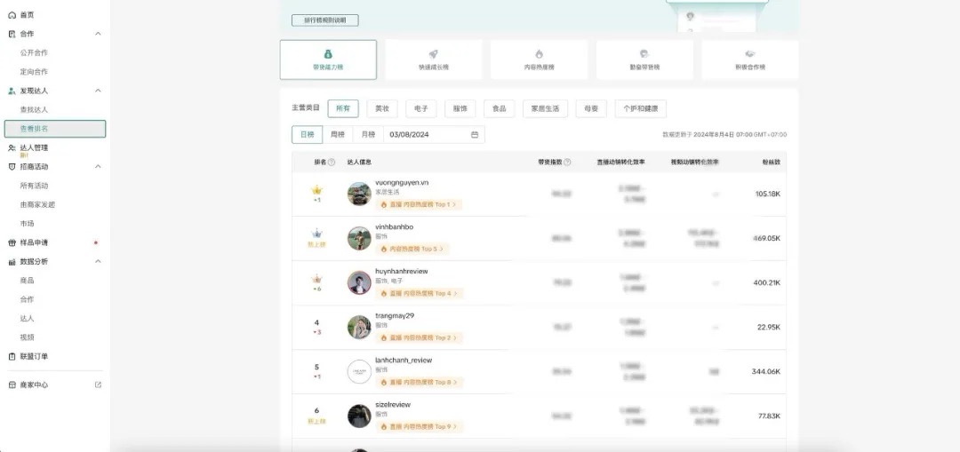The image size is (960, 452).
Task: Click the handshake icon of 积极合作榜
Action: pyautogui.click(x=750, y=54)
